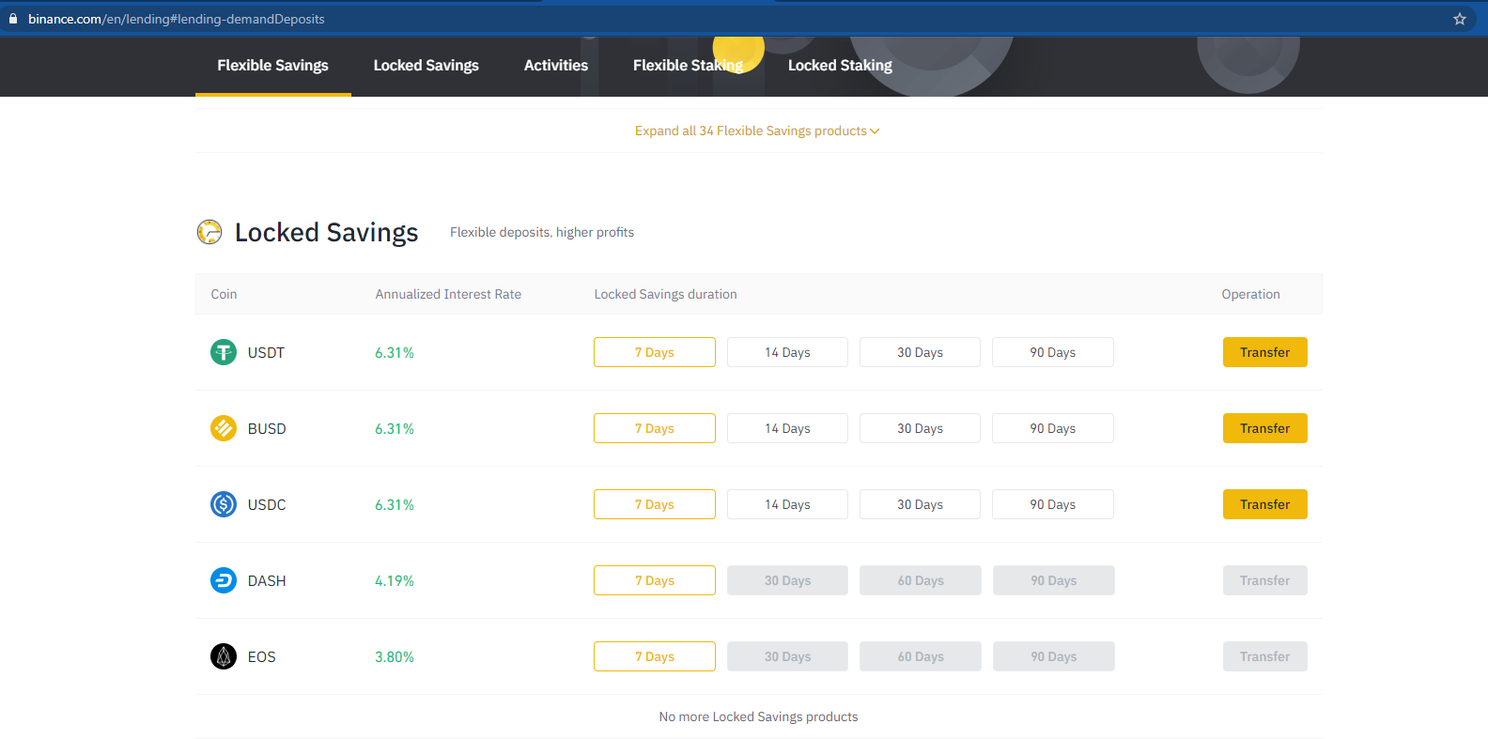Click the USDC coin icon

pos(224,504)
